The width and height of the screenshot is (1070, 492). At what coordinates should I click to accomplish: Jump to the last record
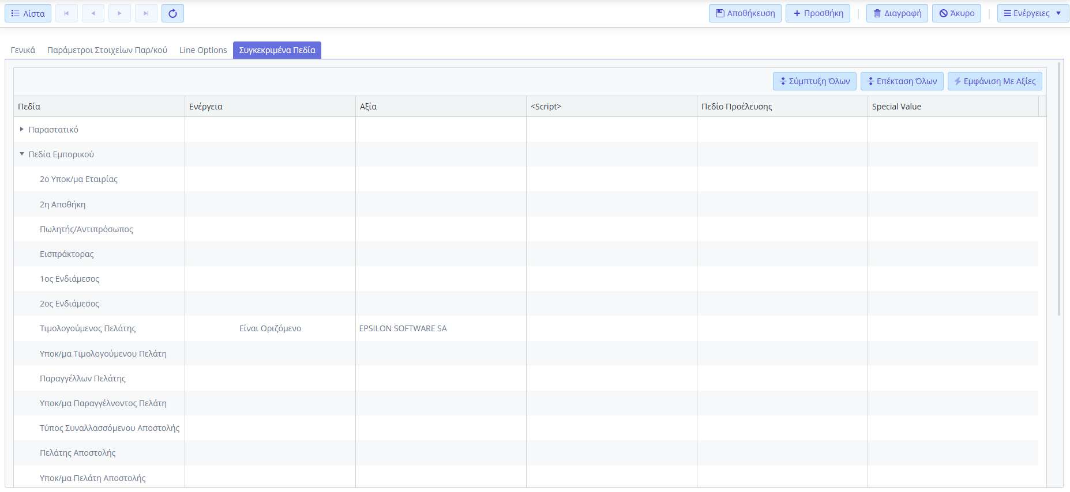pyautogui.click(x=146, y=13)
